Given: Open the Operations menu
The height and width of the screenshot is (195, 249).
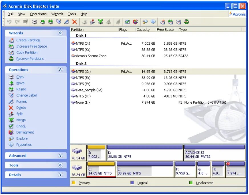Looking at the screenshot, I should coord(38,14).
